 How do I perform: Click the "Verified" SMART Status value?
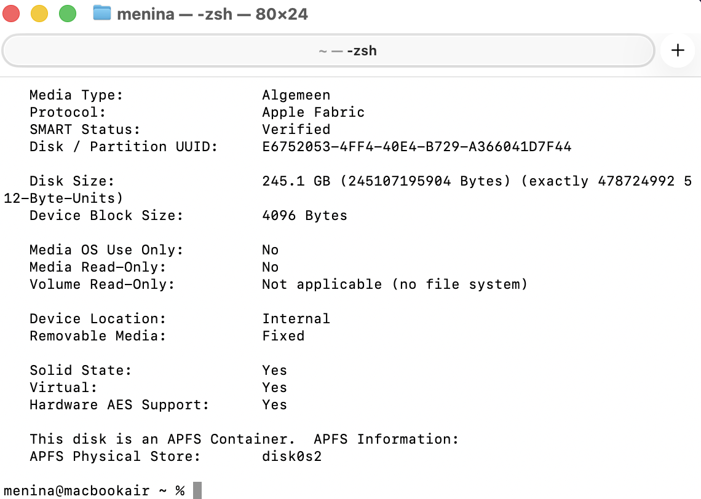tap(296, 130)
